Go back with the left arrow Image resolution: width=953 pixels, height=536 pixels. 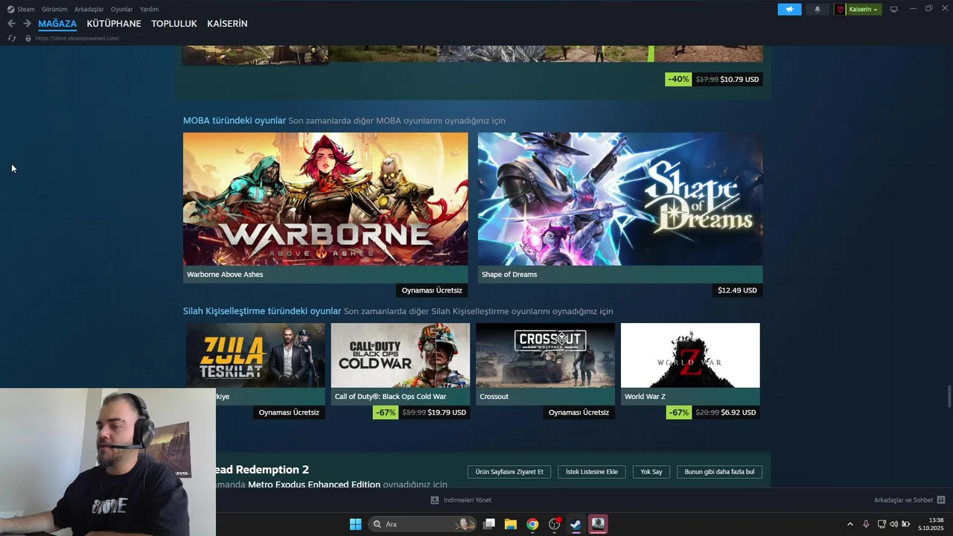click(11, 24)
